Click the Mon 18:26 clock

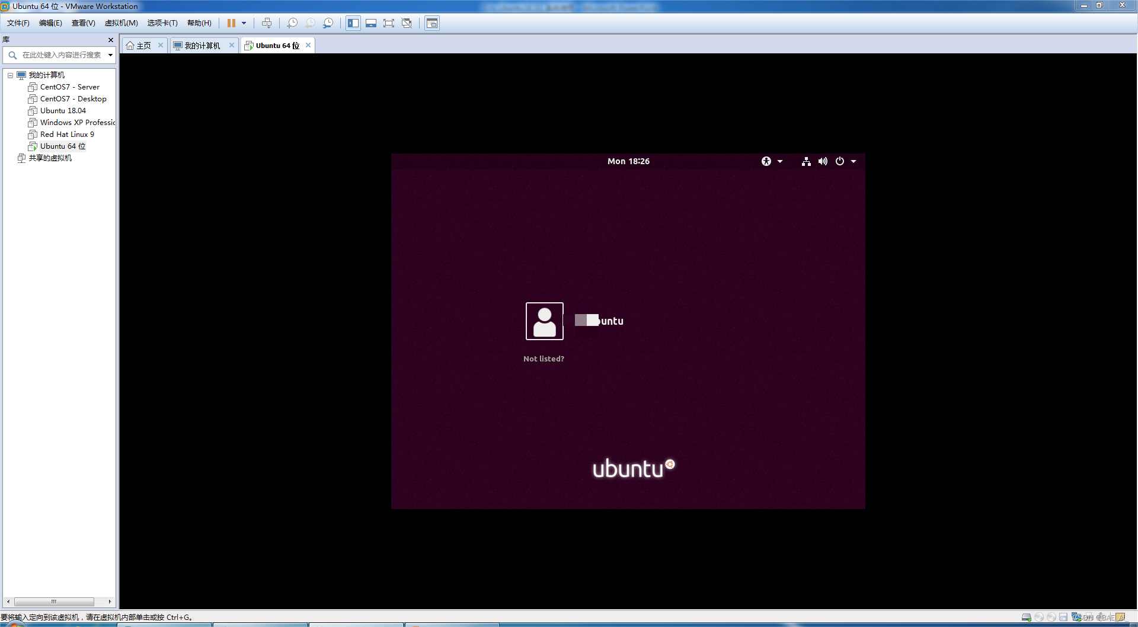628,161
